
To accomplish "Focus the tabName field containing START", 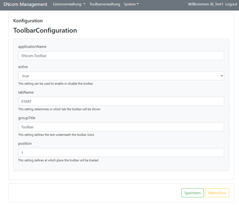I will [x=121, y=101].
